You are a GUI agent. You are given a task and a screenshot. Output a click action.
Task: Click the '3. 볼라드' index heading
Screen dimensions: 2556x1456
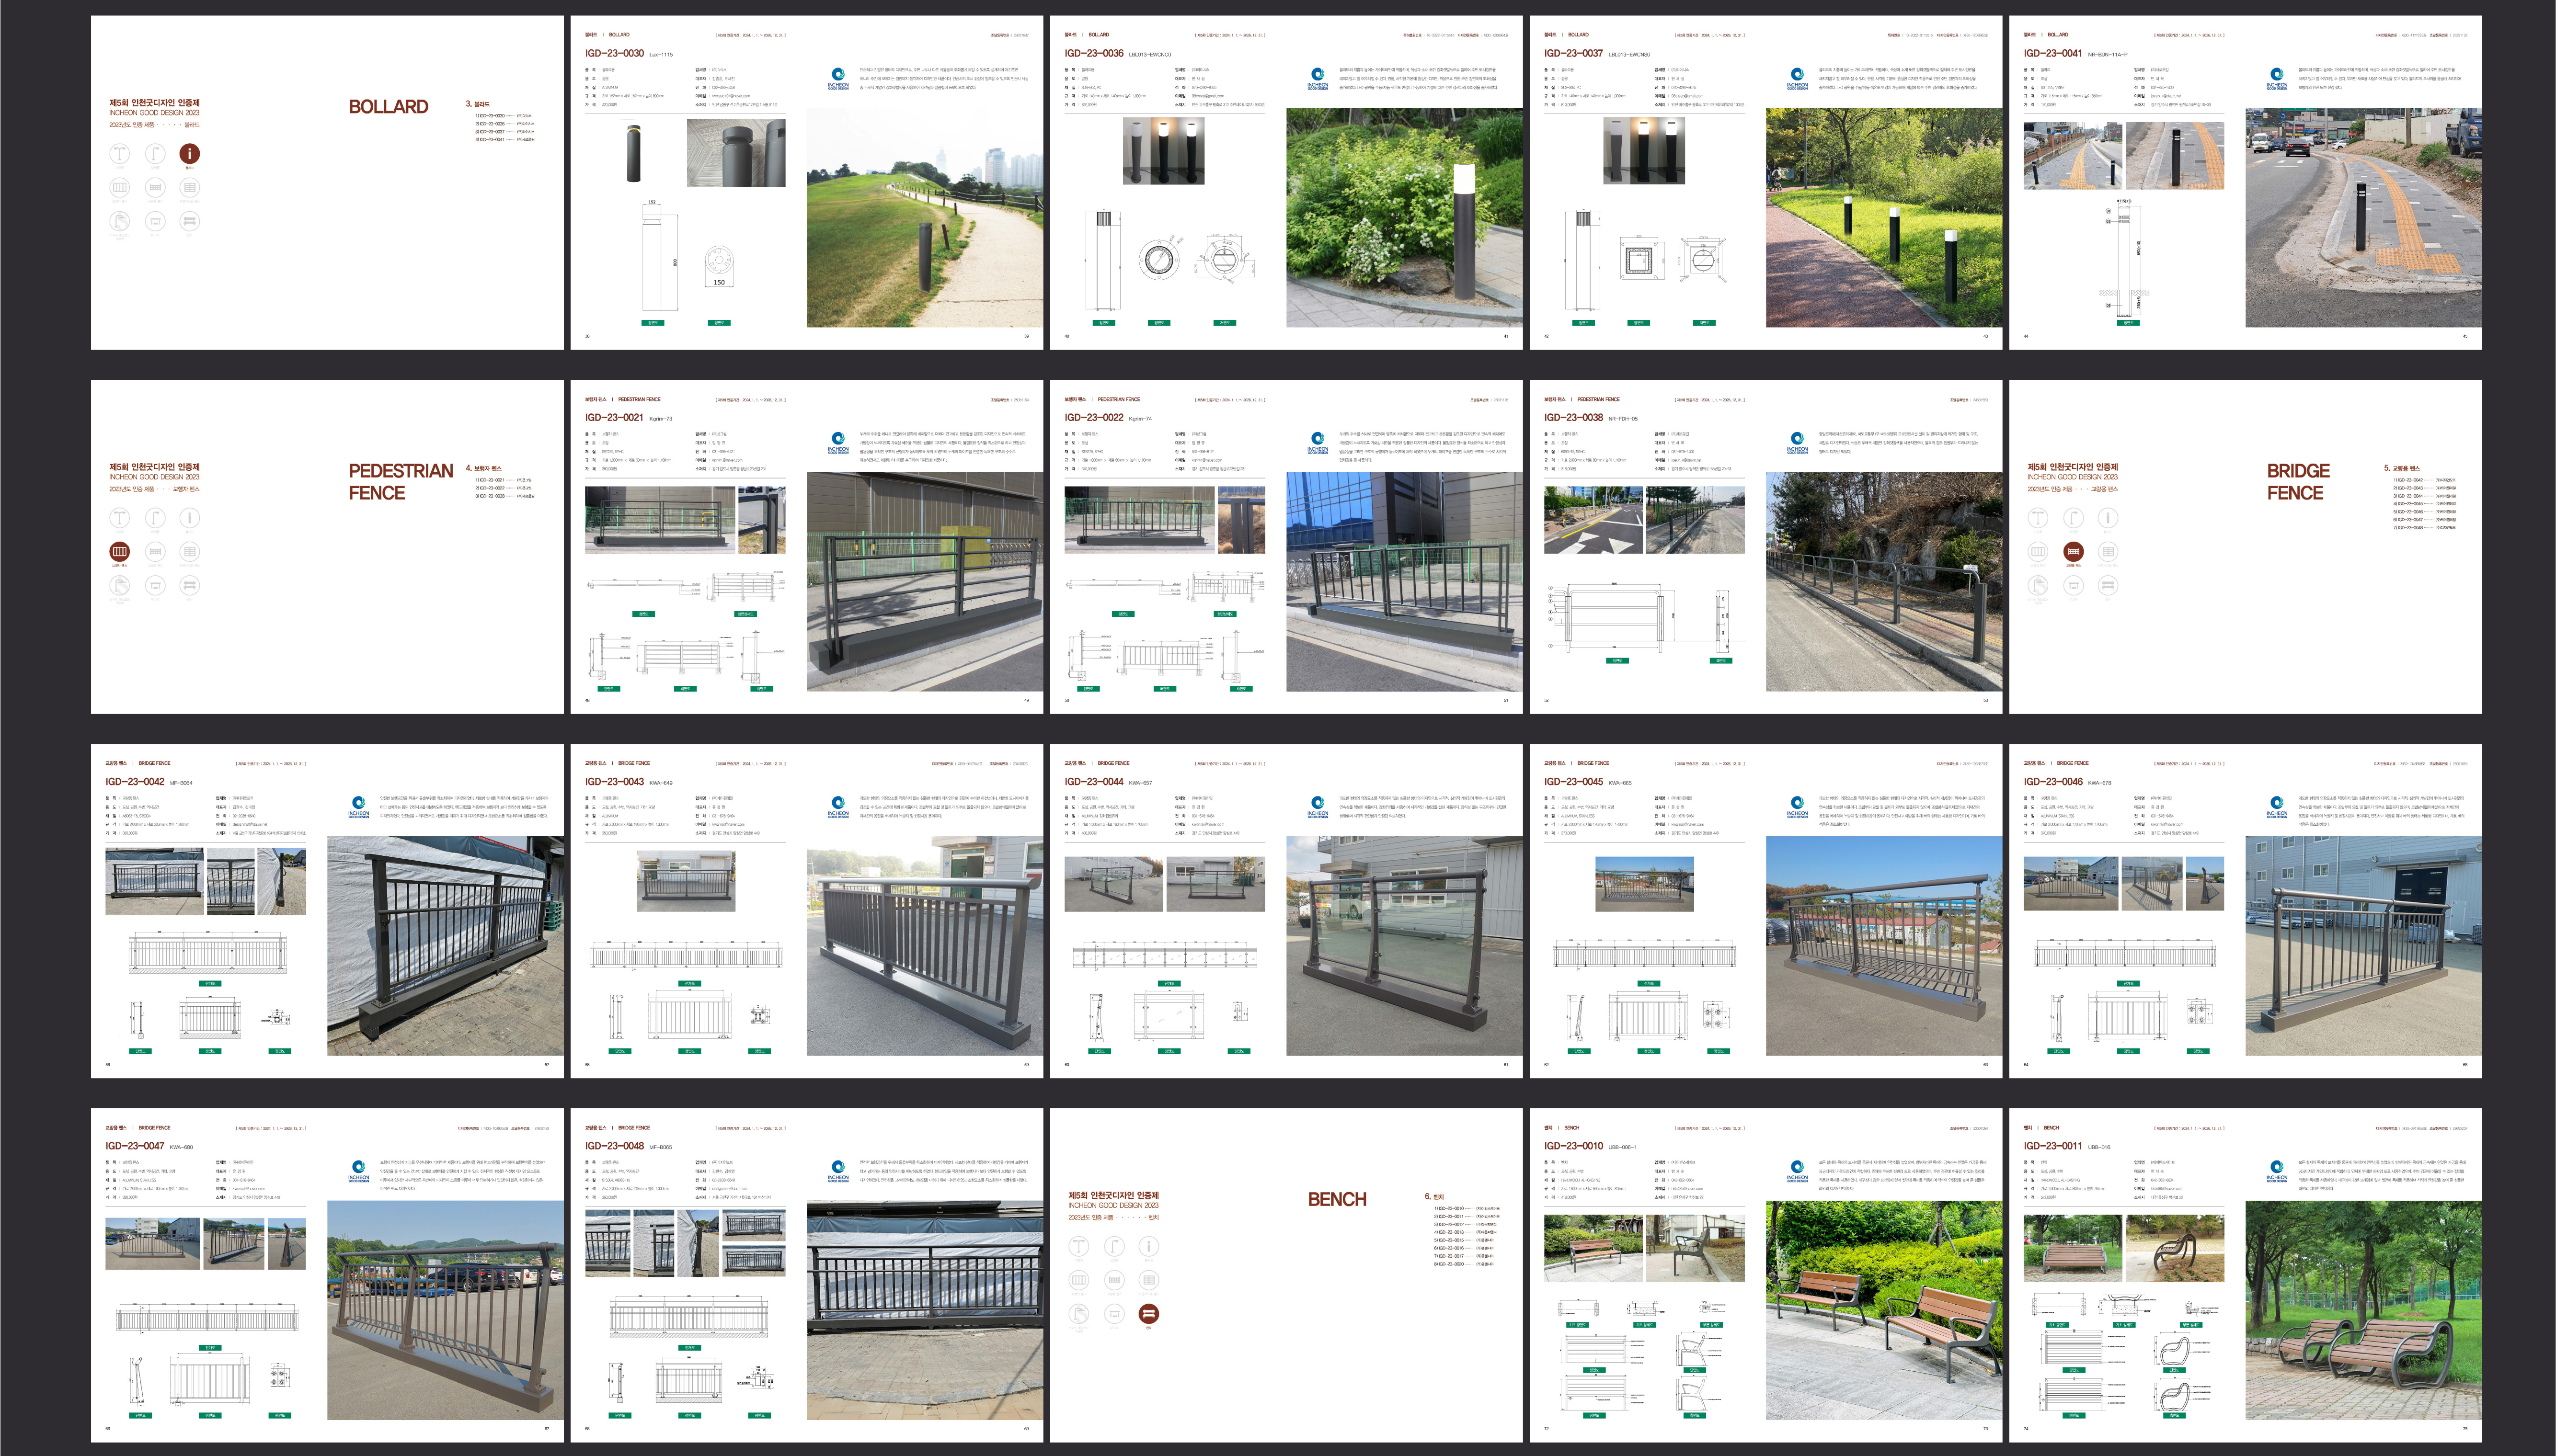(477, 104)
